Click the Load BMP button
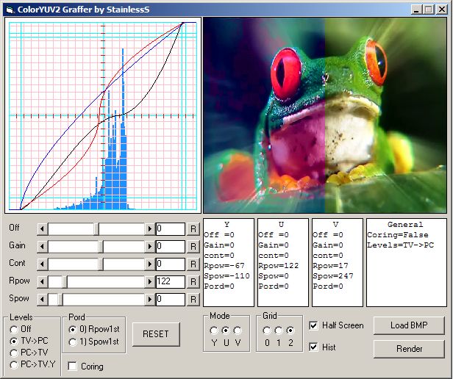 tap(409, 325)
